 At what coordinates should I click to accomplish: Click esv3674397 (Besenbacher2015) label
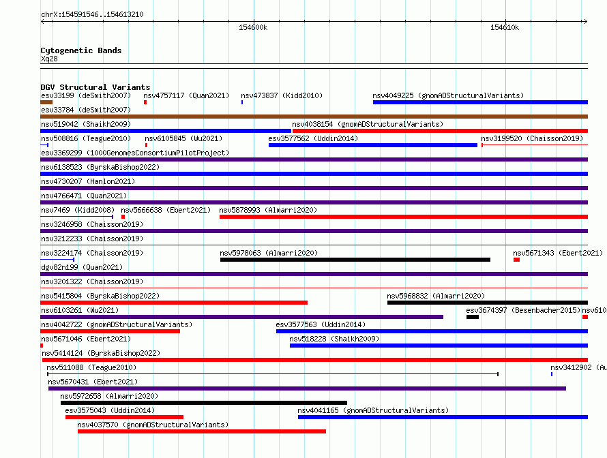[523, 310]
